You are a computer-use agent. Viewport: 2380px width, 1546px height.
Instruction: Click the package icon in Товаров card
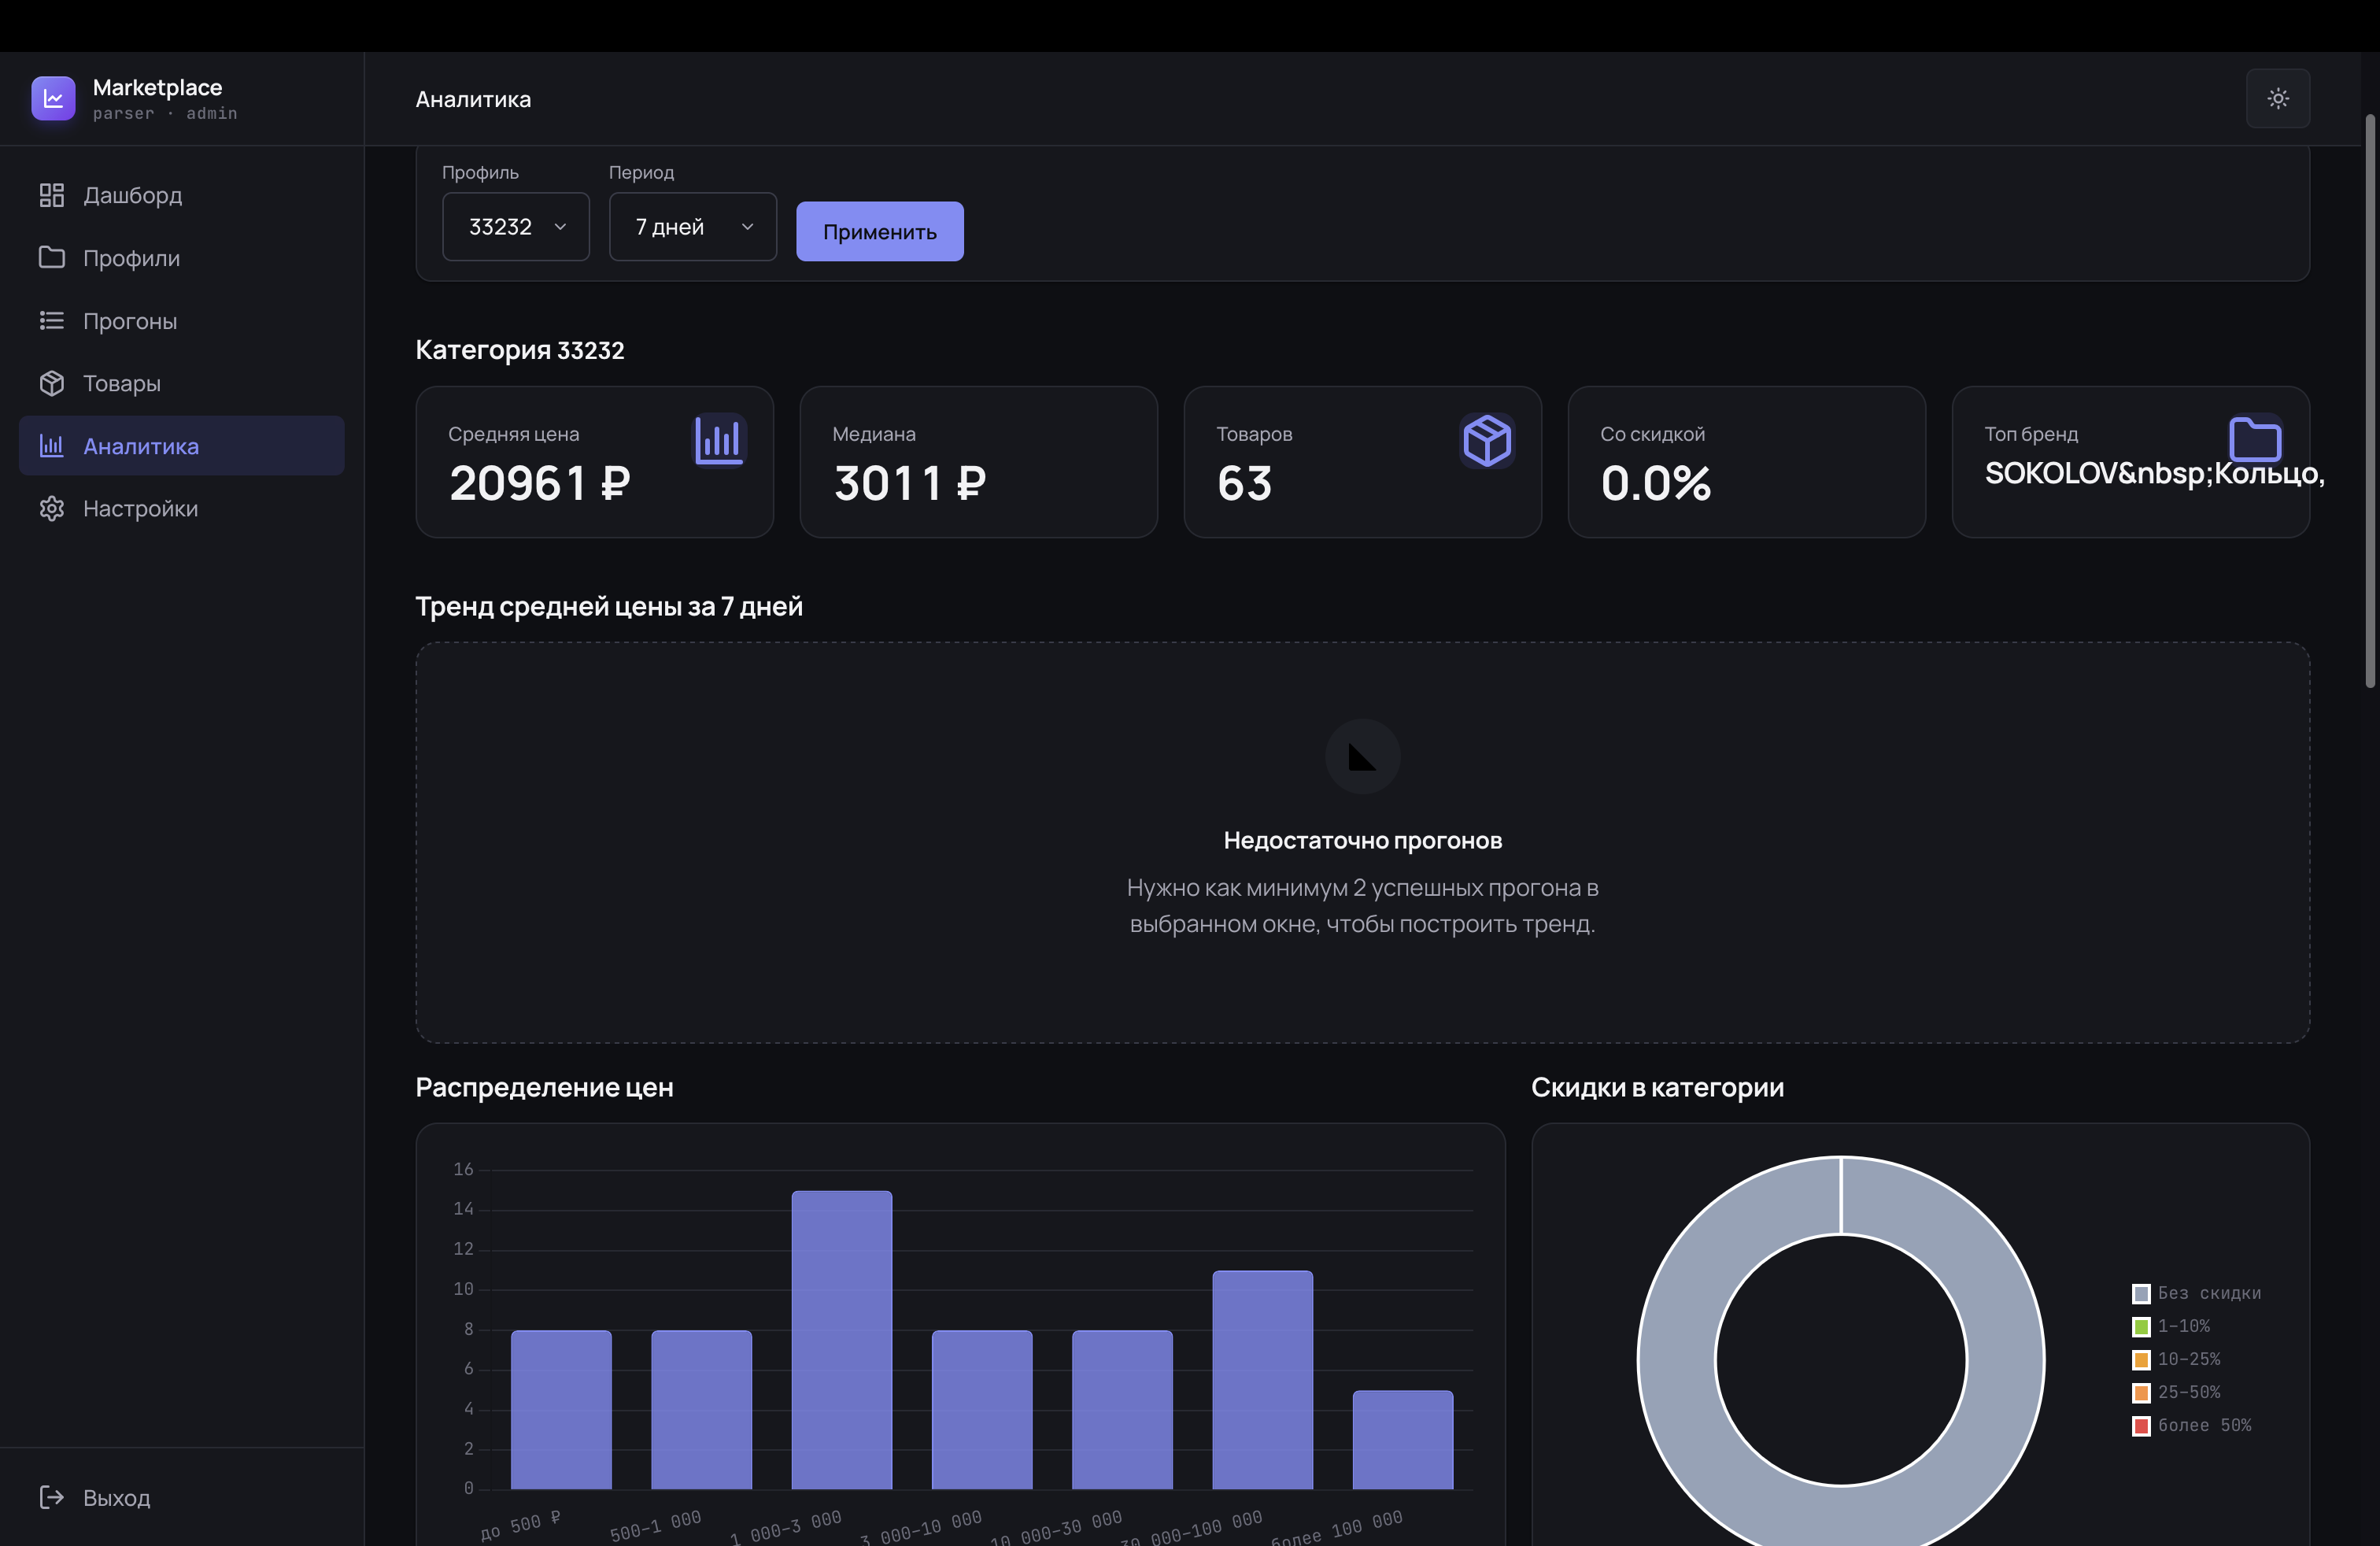pos(1488,440)
